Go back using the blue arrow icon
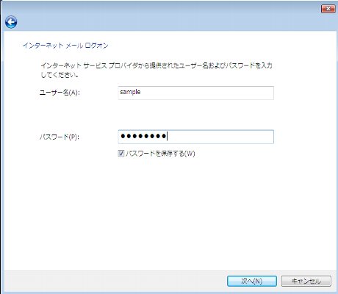338x294 pixels. [11, 22]
